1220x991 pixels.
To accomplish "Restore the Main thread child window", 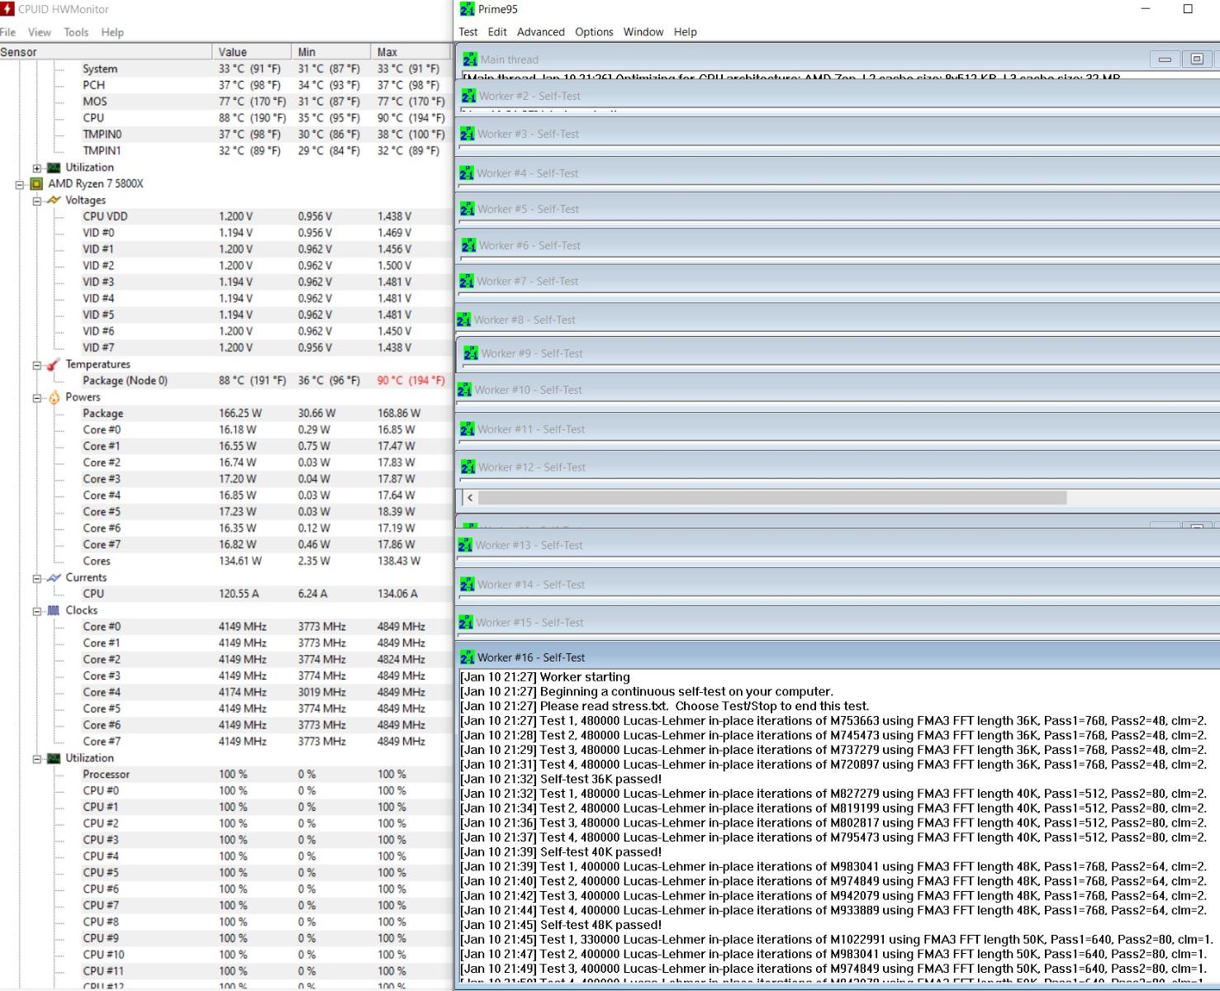I will (1196, 59).
